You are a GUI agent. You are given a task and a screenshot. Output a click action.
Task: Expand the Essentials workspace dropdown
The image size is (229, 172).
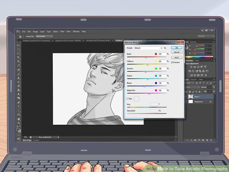pyautogui.click(x=206, y=36)
